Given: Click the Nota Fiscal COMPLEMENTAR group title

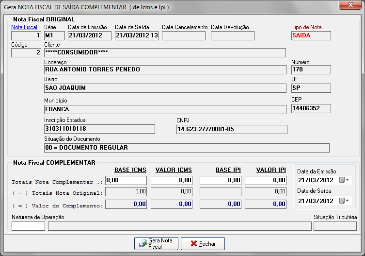Looking at the screenshot, I should (x=54, y=162).
